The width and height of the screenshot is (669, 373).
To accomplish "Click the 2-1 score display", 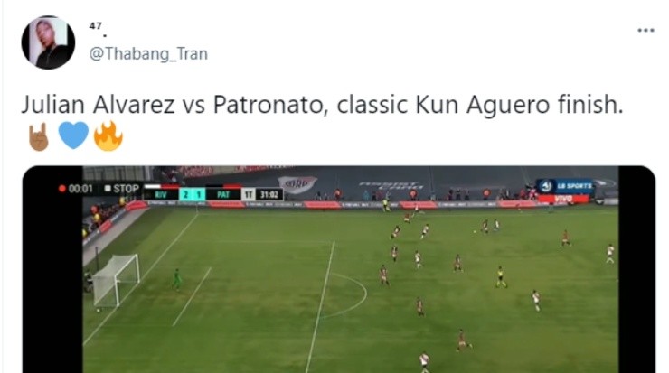I will [x=192, y=195].
